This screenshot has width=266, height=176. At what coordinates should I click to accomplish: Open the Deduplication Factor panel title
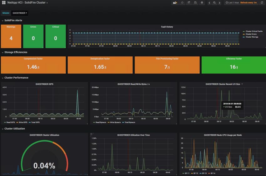click(100, 59)
